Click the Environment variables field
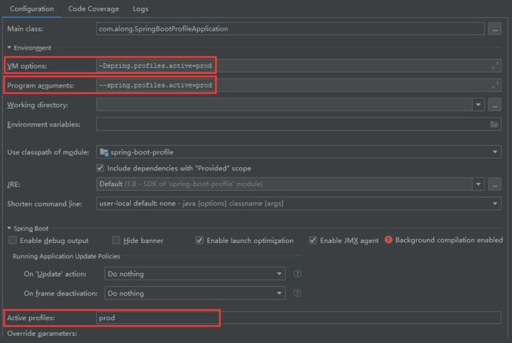Image resolution: width=512 pixels, height=343 pixels. (x=299, y=125)
